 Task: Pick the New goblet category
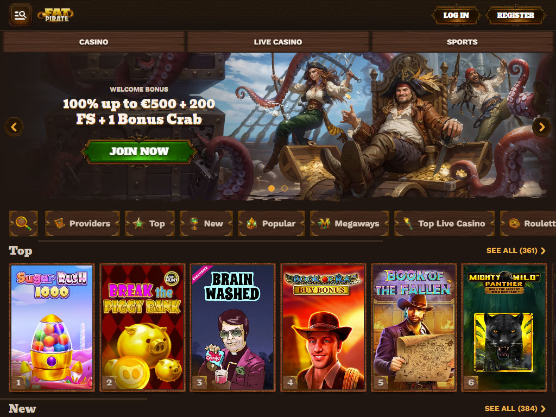pos(206,223)
